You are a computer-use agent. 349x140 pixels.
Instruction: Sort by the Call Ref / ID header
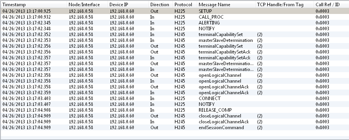(331, 5)
